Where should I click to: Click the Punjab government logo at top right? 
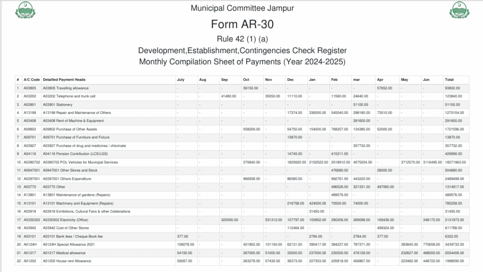(460, 10)
